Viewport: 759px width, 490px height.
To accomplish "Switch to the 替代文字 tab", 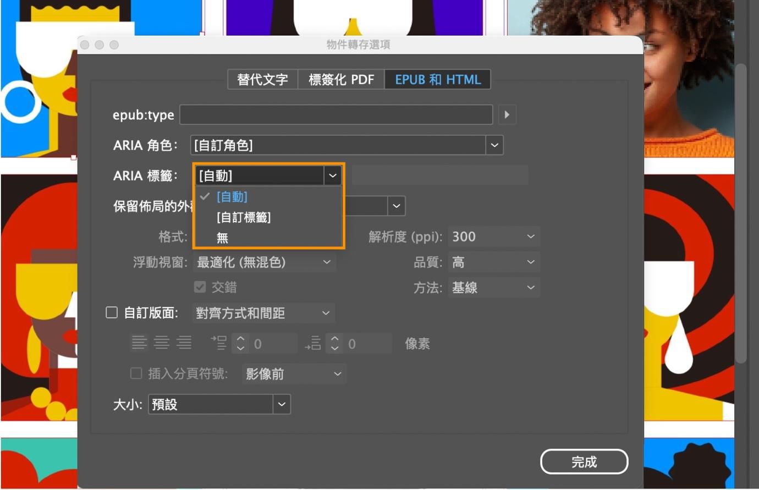I will (262, 80).
